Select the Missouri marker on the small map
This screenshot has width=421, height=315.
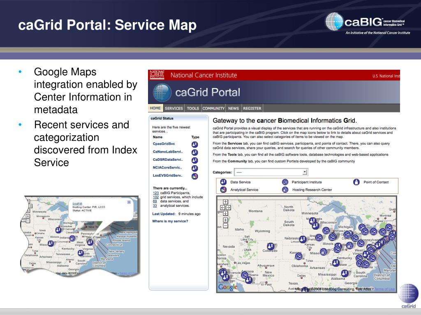[51, 244]
